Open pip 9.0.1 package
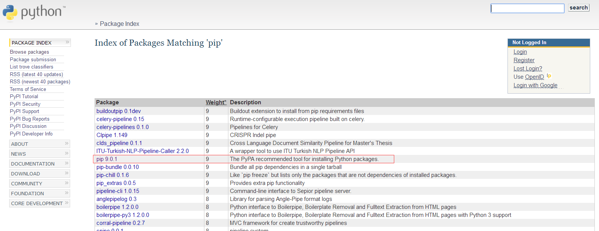The height and width of the screenshot is (231, 599). [x=107, y=159]
